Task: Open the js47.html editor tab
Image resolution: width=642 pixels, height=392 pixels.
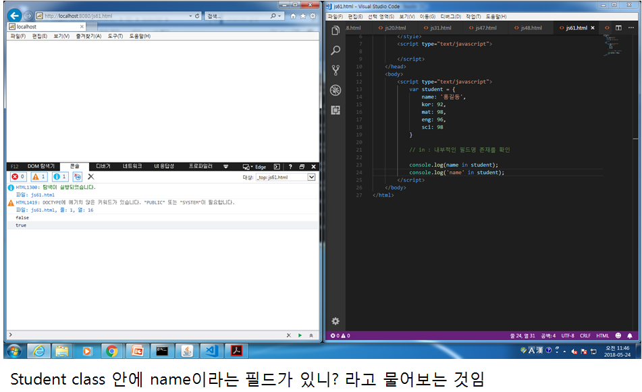Action: tap(483, 28)
